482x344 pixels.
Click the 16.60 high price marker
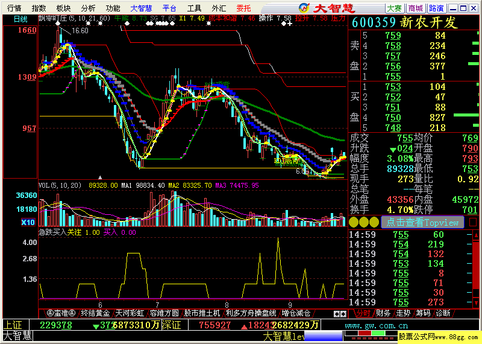(x=80, y=31)
